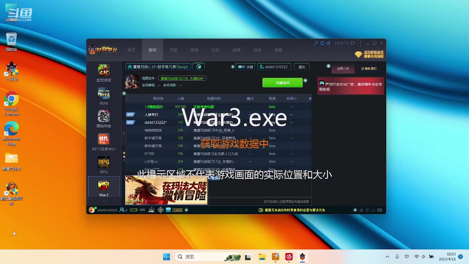The width and height of the screenshot is (469, 264).
Task: Open the 魔兽对战1.27-新手练习房 room selector
Action: (x=158, y=67)
